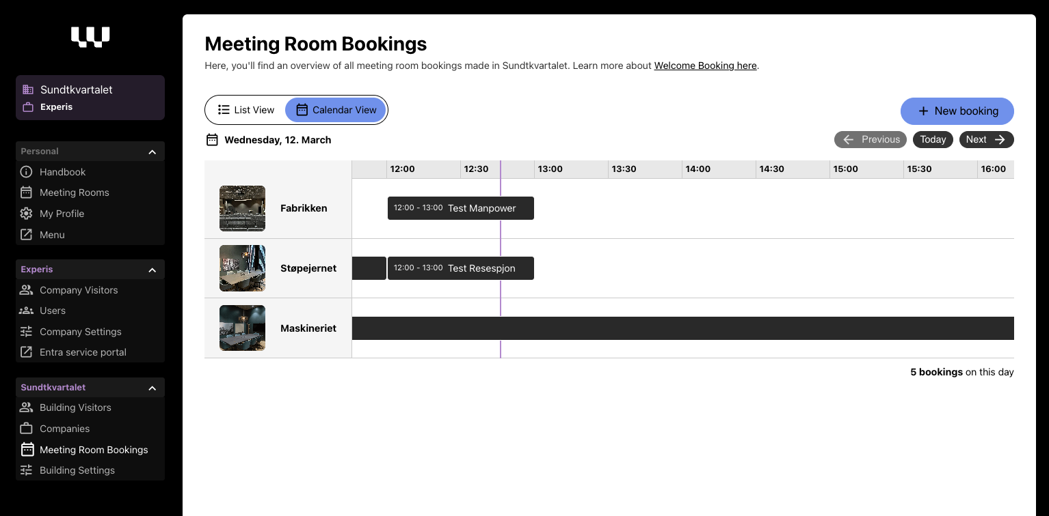The image size is (1049, 516).
Task: Click the Users group icon
Action: (27, 311)
